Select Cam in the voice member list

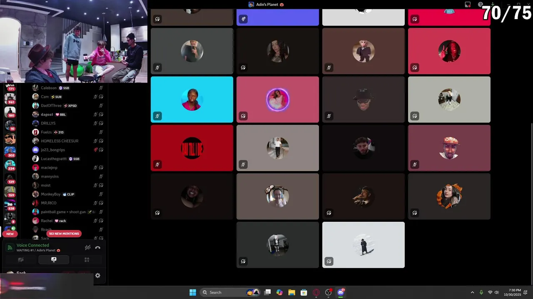(x=68, y=97)
